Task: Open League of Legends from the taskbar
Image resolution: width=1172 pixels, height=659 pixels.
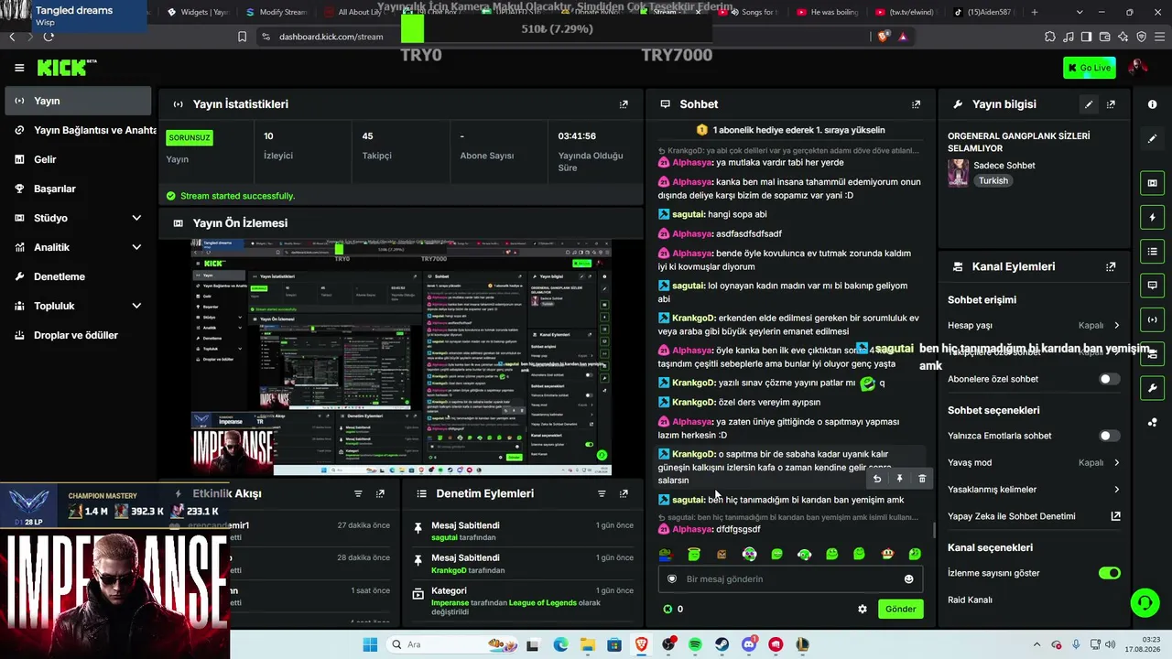Action: click(x=803, y=644)
